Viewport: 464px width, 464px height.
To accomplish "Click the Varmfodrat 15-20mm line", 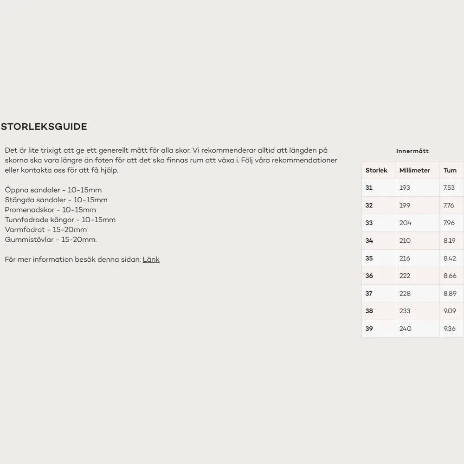I will (46, 230).
